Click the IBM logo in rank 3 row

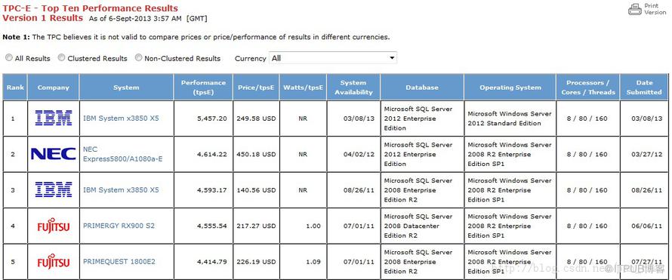(x=54, y=189)
